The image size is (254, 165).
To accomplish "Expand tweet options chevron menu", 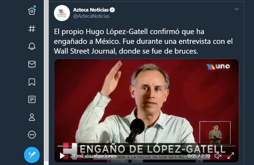I will click(237, 9).
